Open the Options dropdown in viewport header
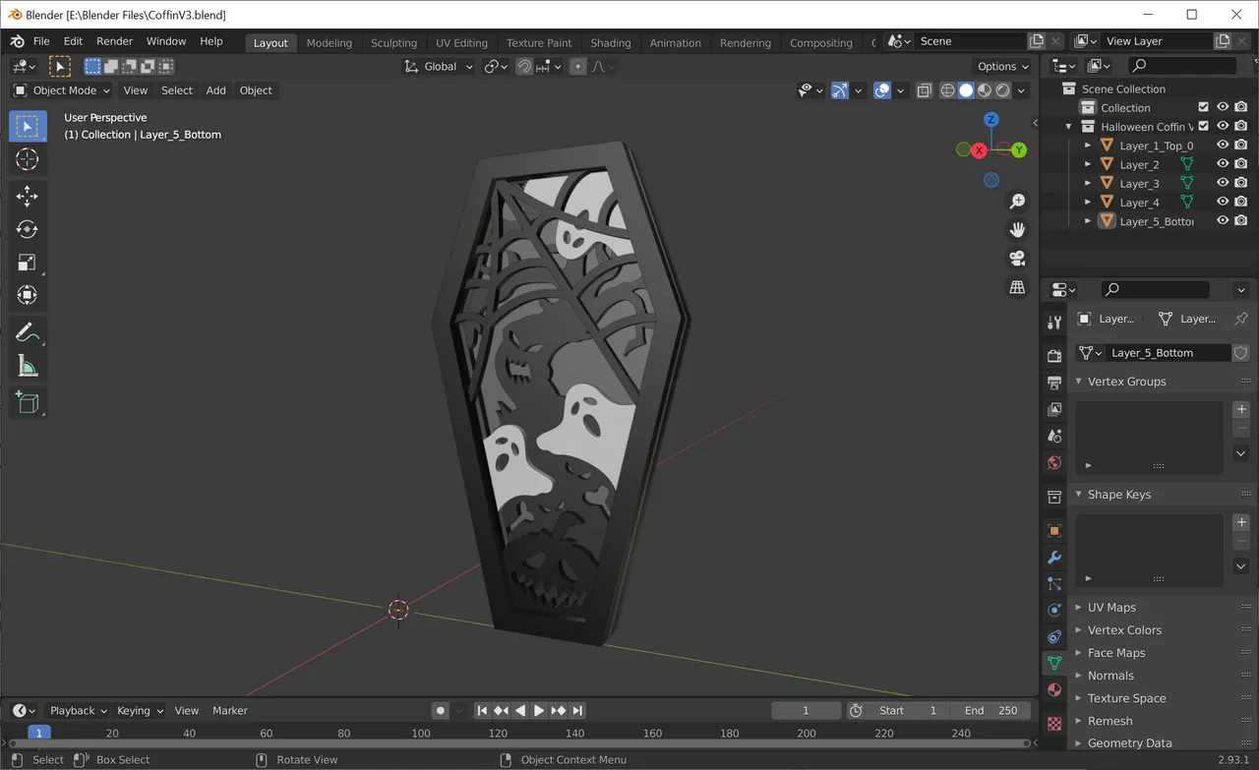Image resolution: width=1259 pixels, height=770 pixels. tap(1002, 67)
